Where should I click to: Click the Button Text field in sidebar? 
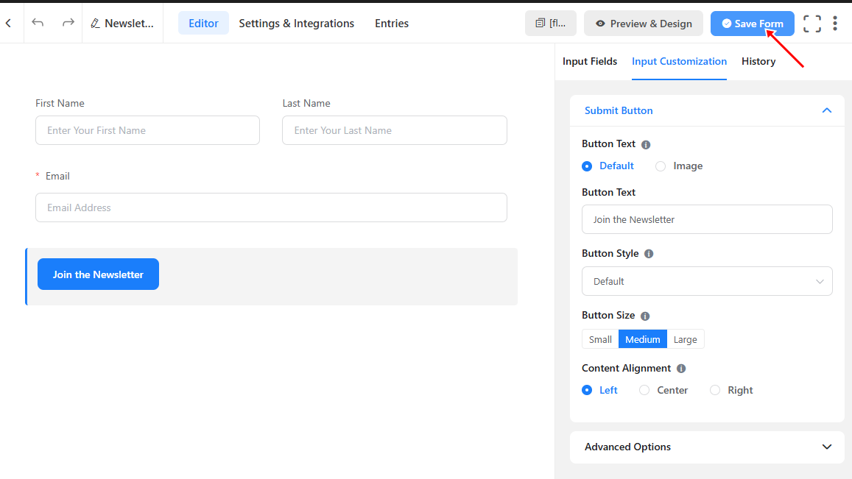pyautogui.click(x=707, y=219)
